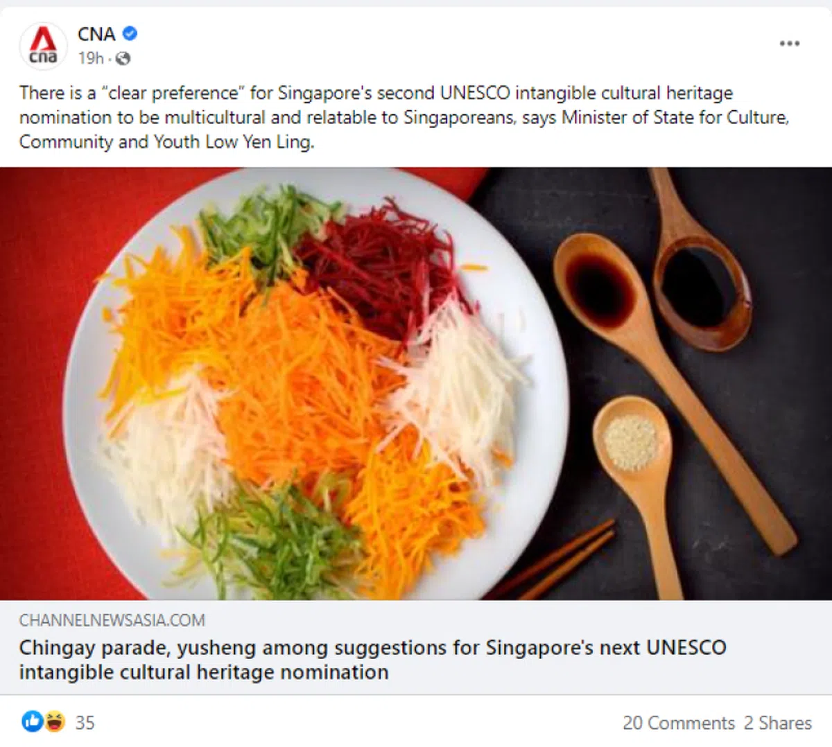This screenshot has width=832, height=747.
Task: Open the 20 Comments link
Action: [x=678, y=723]
